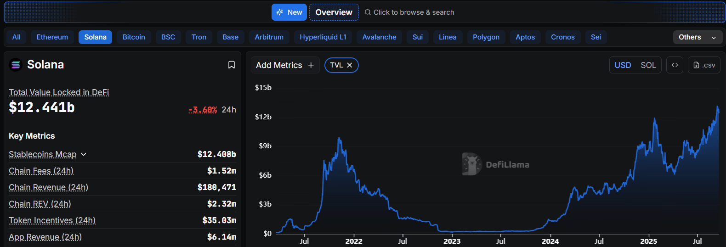
Task: Click Total Value Locked in DeFi label
Action: tap(59, 92)
